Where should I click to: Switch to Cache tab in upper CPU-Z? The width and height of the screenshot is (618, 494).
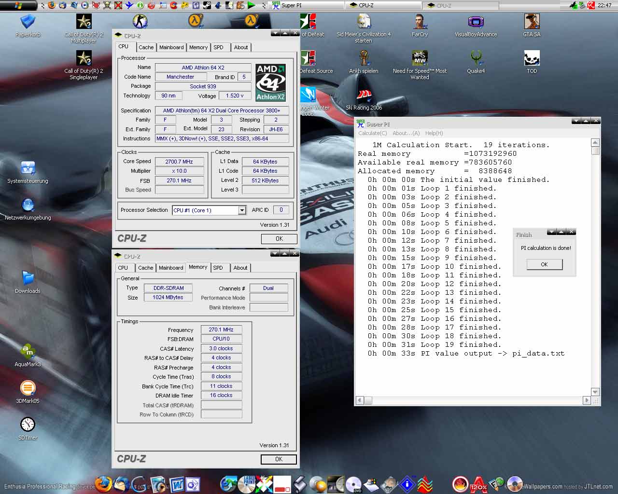click(146, 47)
